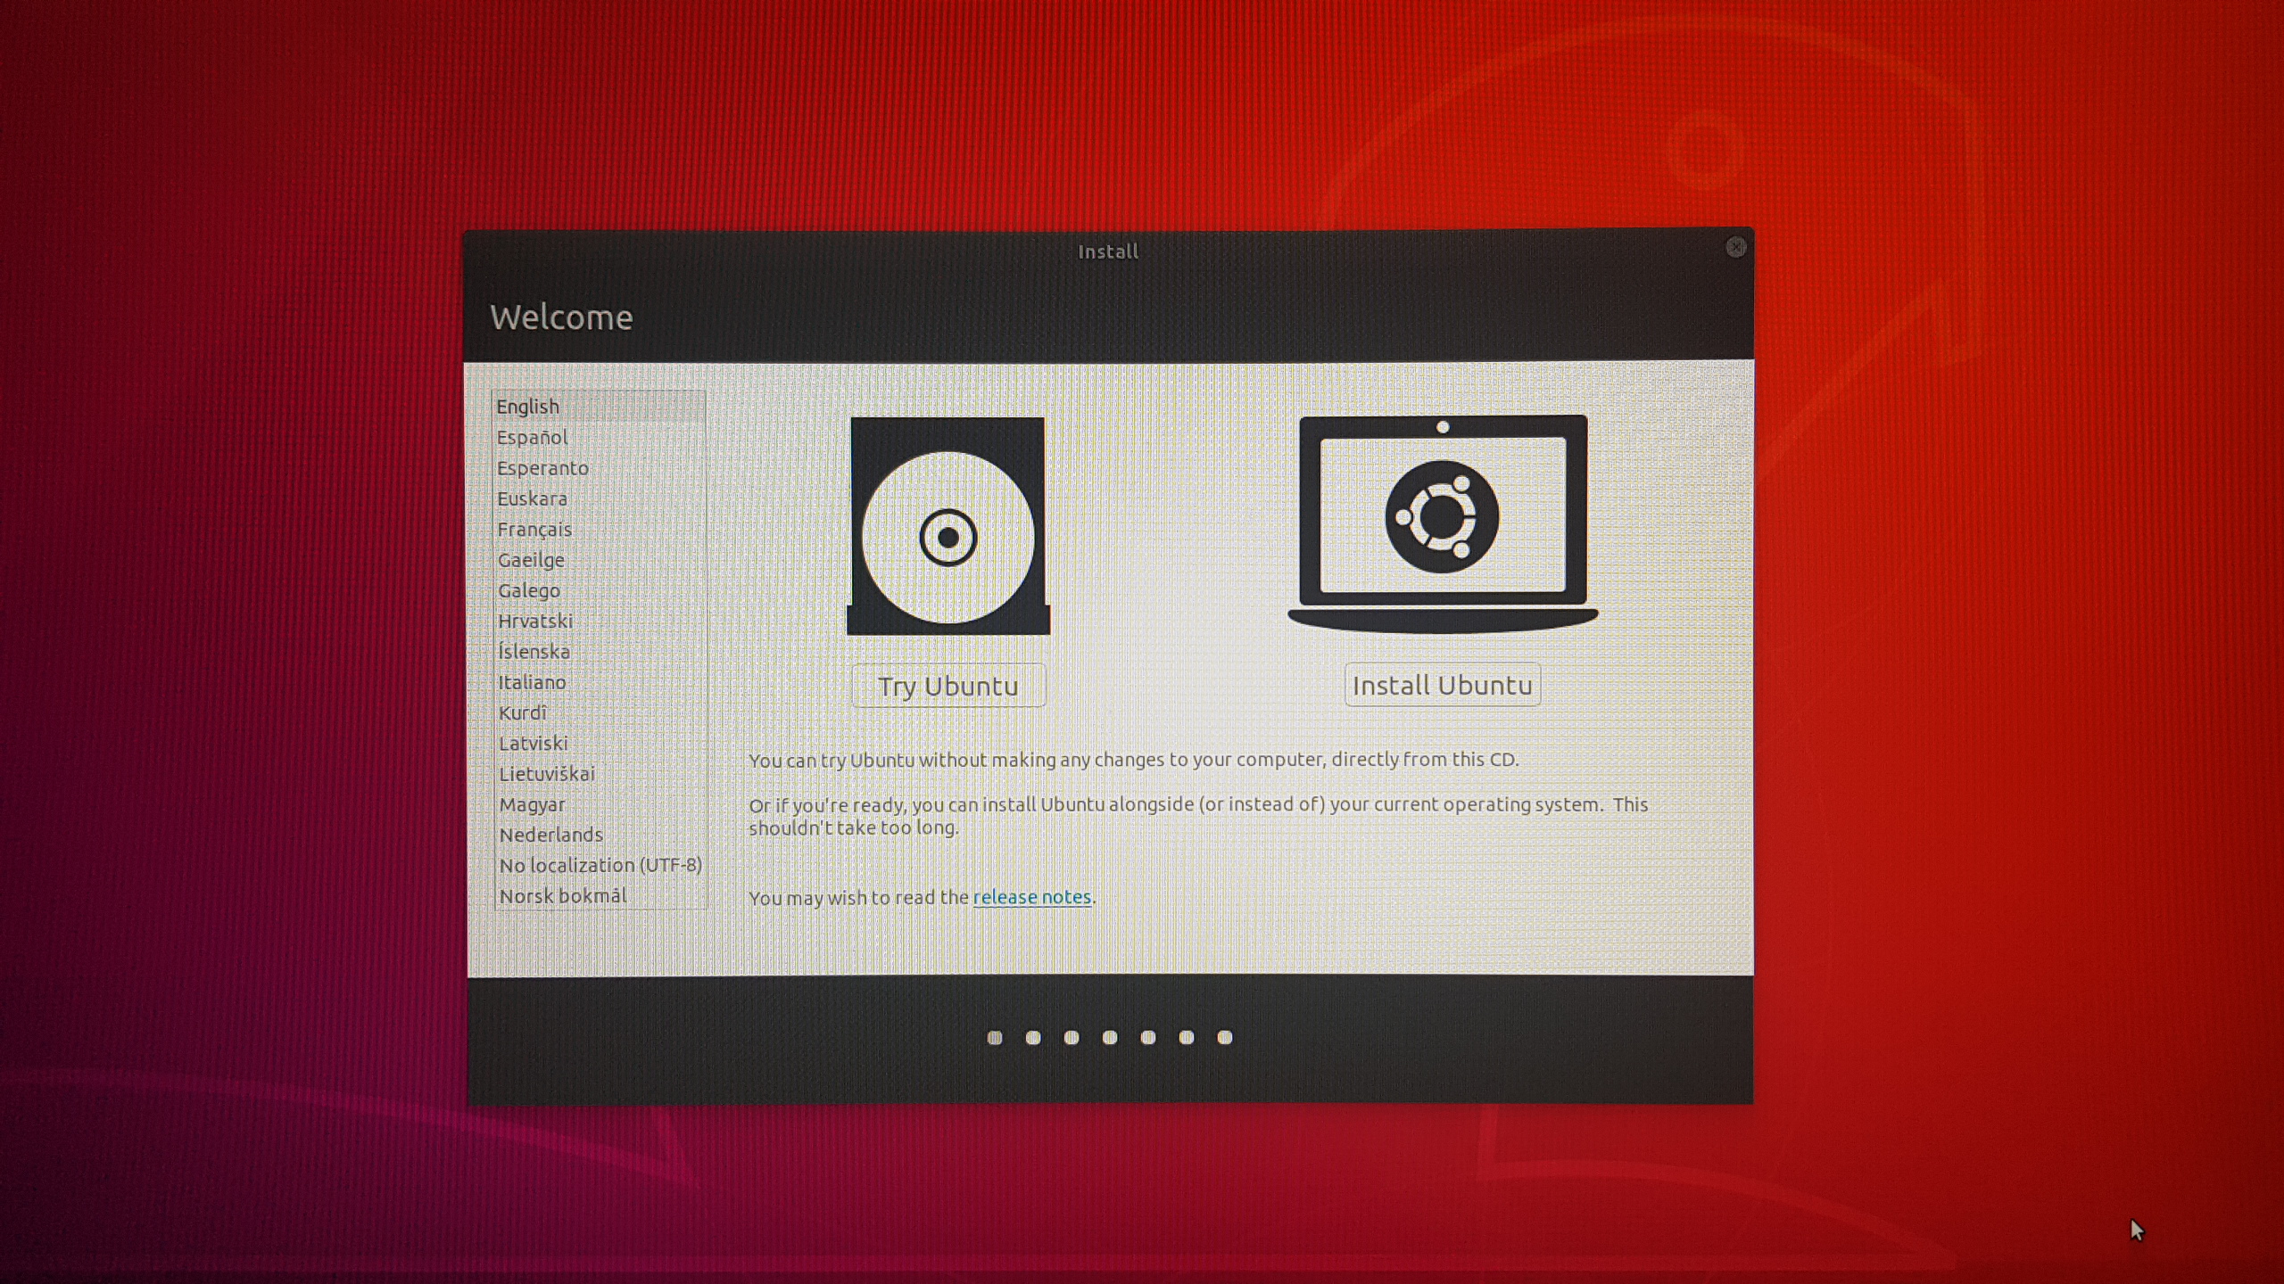The image size is (2284, 1284).
Task: Select Gaeilge from language list
Action: (531, 560)
